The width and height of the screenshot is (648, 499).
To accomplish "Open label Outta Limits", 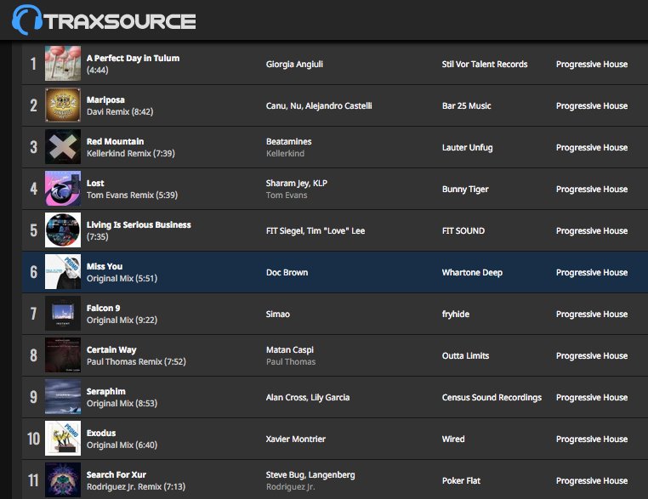I will (x=466, y=356).
